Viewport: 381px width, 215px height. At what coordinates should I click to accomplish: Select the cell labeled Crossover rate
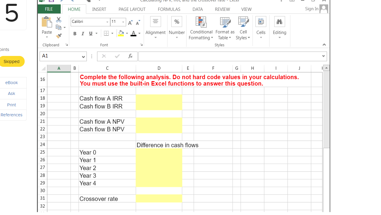point(99,199)
